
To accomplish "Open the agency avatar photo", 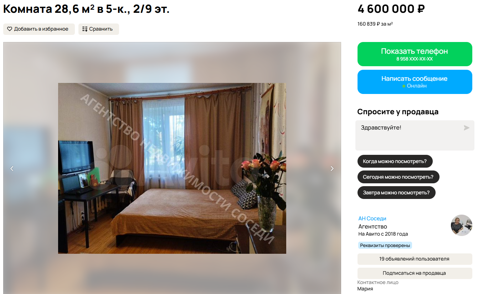I will 462,225.
